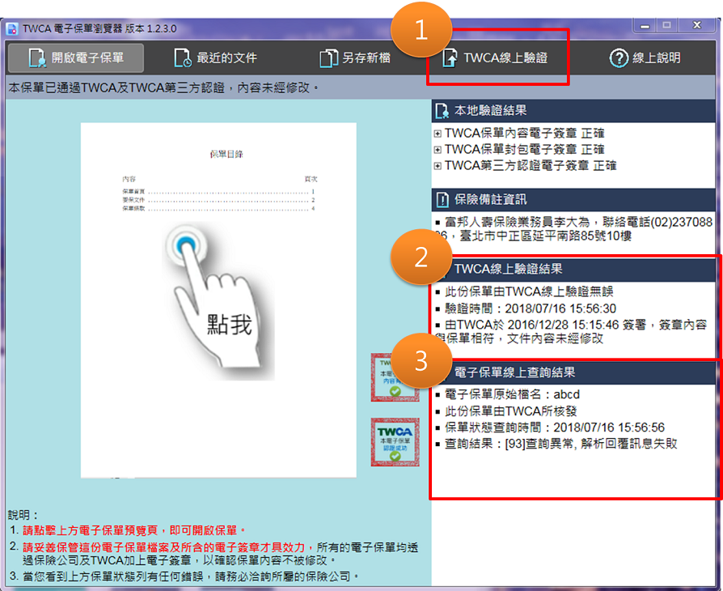Select the TWCA第三方認證電子簽章 正確 text row

(x=530, y=166)
